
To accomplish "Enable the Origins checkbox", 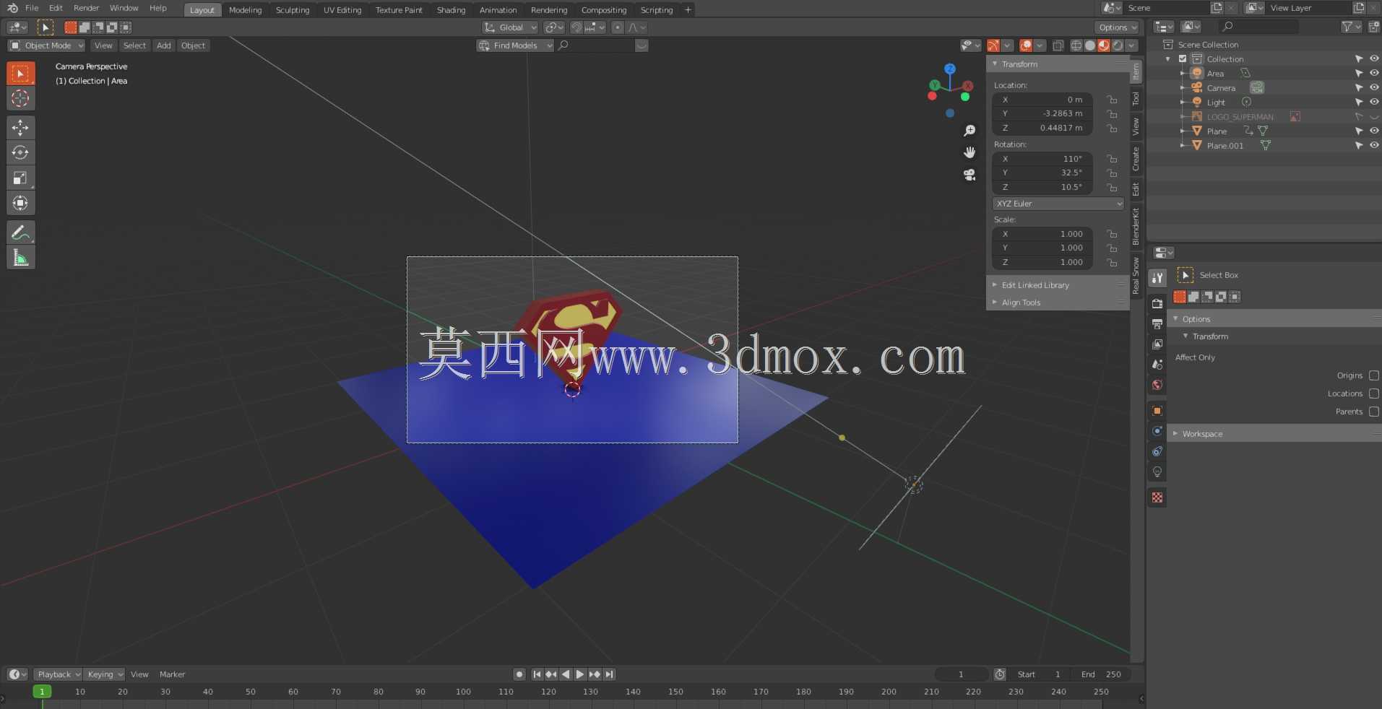I will tap(1374, 375).
